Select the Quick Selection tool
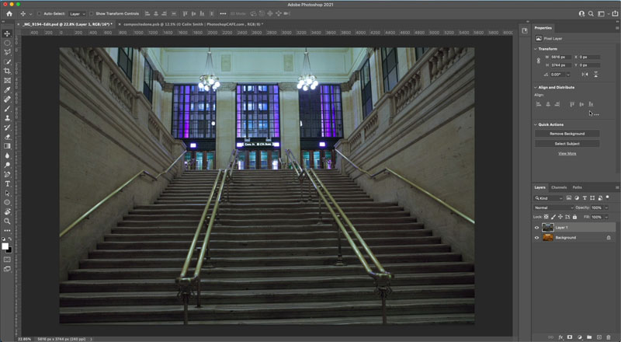621x342 pixels. tap(7, 62)
